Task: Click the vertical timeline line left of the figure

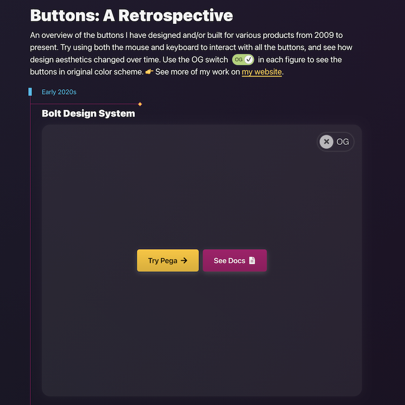Action: point(30,253)
